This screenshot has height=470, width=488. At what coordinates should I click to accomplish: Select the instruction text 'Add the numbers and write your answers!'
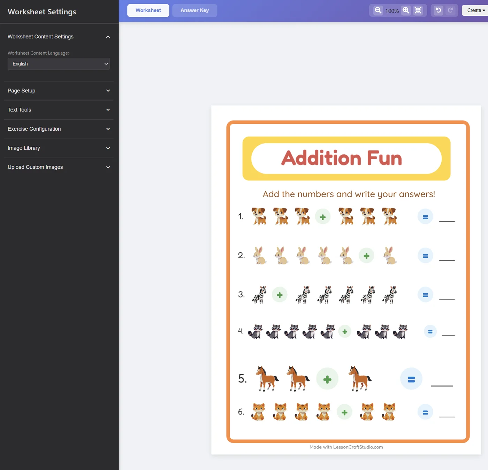[349, 194]
